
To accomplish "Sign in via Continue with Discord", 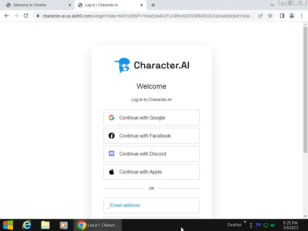I will [x=152, y=154].
